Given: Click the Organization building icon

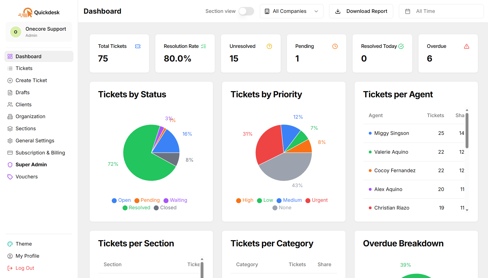Looking at the screenshot, I should click(x=10, y=117).
